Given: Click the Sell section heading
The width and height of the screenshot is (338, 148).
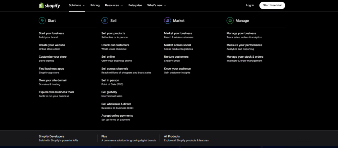Looking at the screenshot, I should click(x=114, y=21).
